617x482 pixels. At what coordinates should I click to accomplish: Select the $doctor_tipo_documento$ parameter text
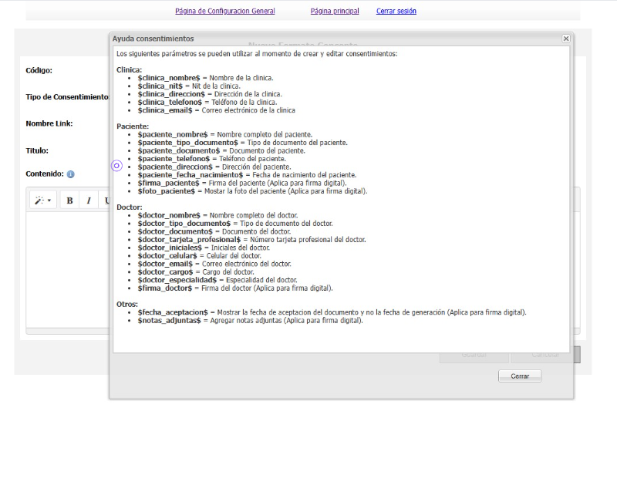coord(184,224)
